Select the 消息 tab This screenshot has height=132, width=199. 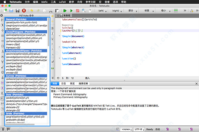coord(55,83)
